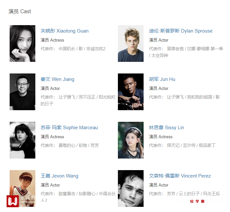Follow the 迪伦·斯普罗斯 Dylan Sprouse name link
Screen dimensions: 230x212
(181, 31)
